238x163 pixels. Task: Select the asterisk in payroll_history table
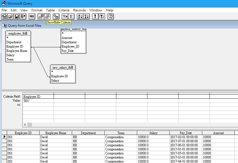coord(62,34)
